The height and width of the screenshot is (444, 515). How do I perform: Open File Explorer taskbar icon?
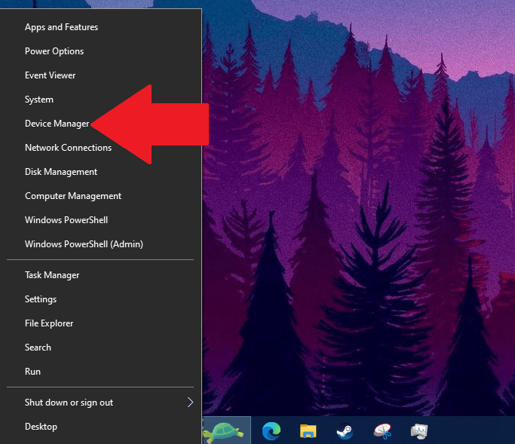(x=308, y=430)
